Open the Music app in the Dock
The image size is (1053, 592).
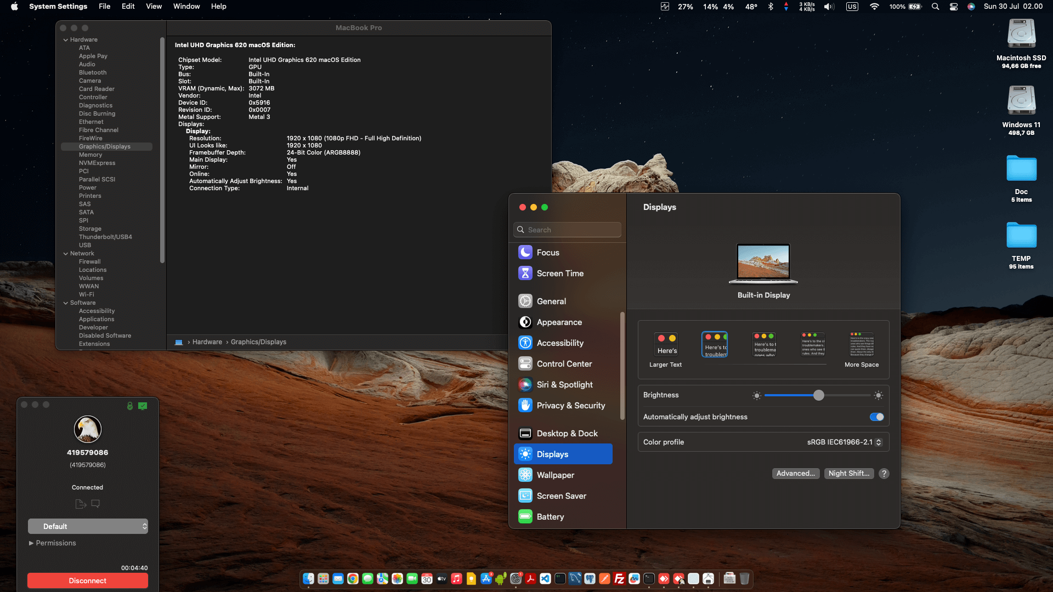click(456, 579)
